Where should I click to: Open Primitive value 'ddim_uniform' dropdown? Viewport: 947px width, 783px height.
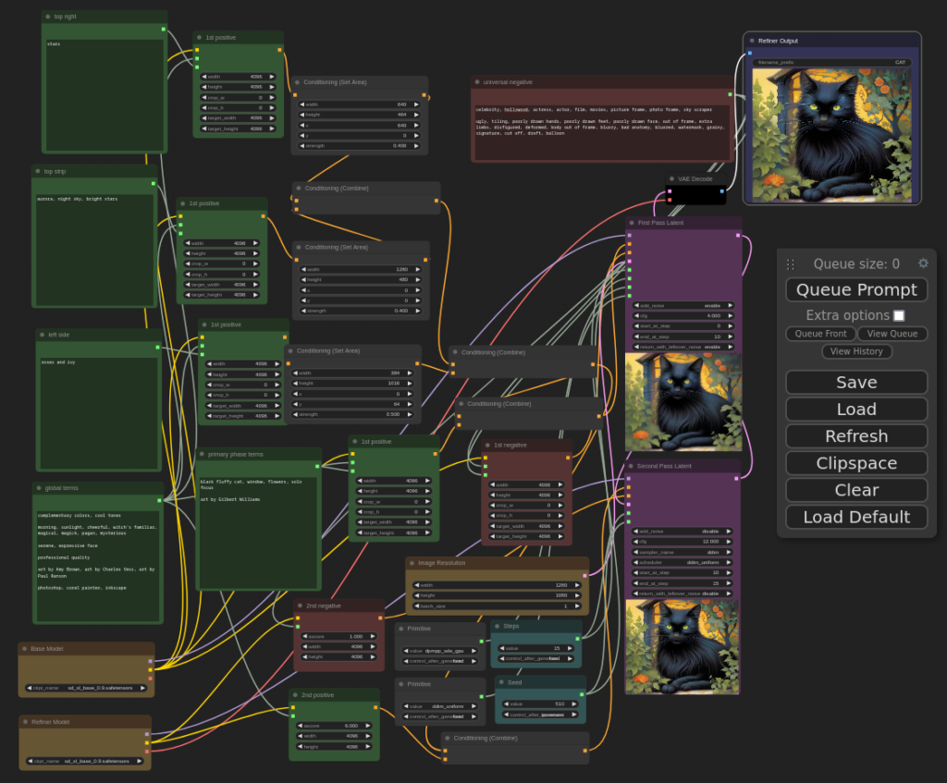(x=440, y=705)
